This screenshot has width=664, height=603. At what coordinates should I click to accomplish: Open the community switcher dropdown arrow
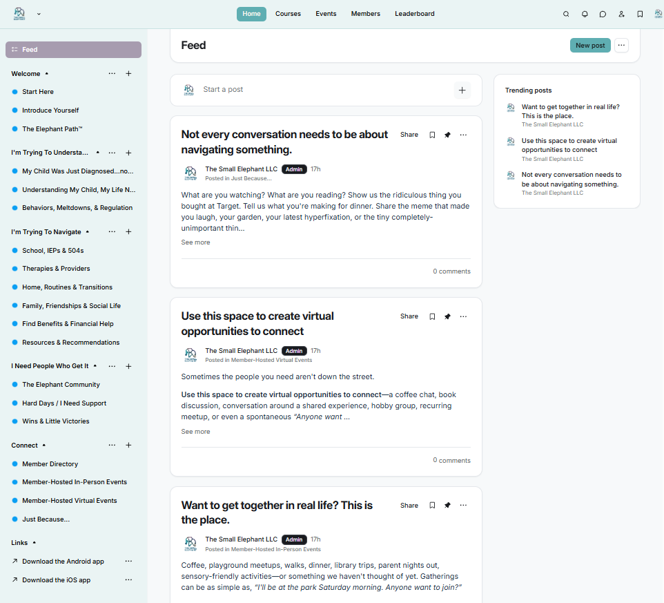point(39,14)
